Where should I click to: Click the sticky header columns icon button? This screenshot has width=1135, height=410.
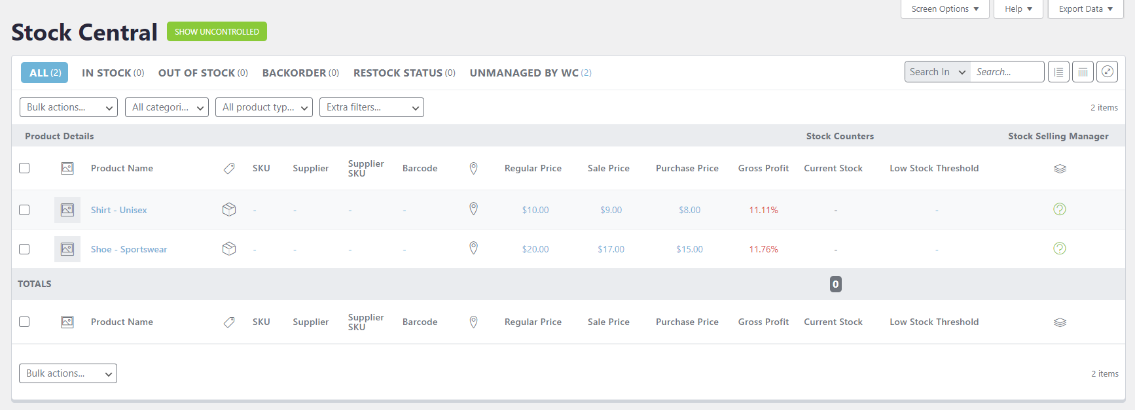tap(1083, 72)
